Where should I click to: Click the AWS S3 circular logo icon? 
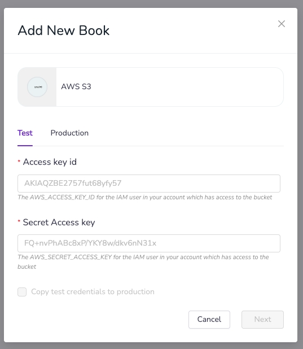[x=37, y=87]
